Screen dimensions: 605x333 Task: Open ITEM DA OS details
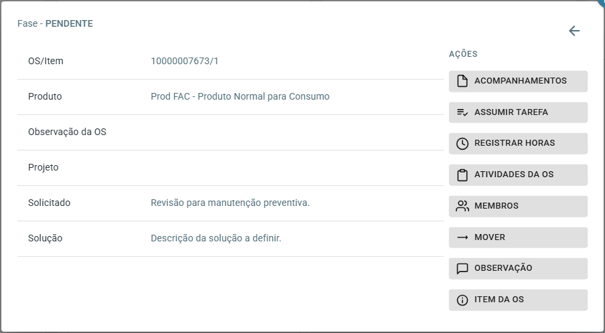click(518, 300)
